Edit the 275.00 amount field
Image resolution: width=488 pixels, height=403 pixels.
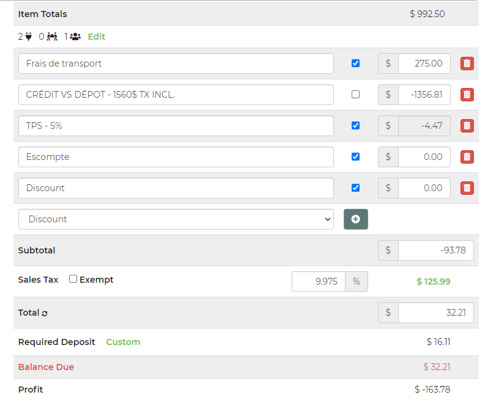(424, 64)
